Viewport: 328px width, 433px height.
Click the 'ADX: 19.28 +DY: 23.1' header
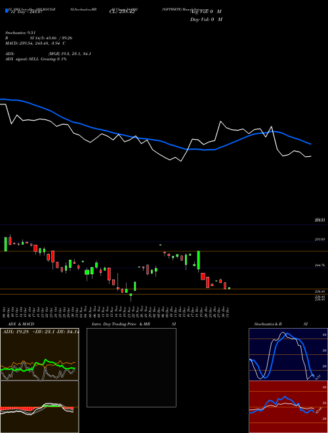pyautogui.click(x=39, y=332)
